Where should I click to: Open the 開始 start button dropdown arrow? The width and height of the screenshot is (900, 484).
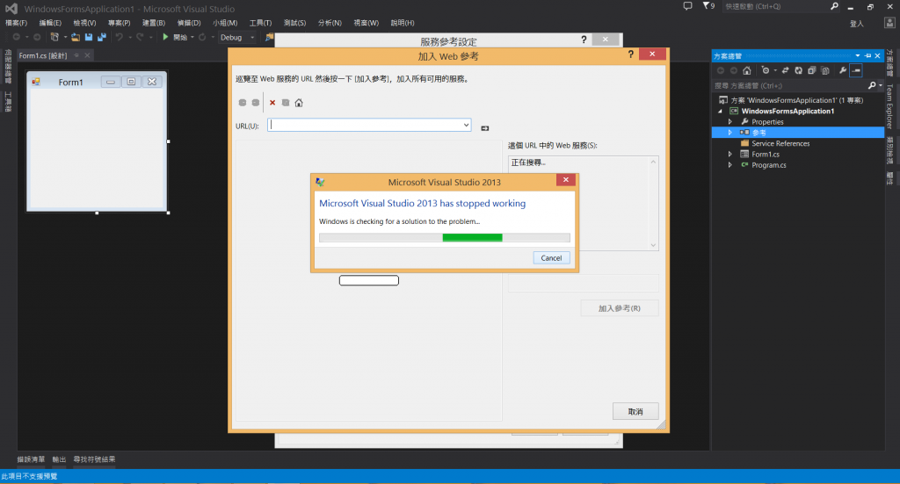coord(192,37)
